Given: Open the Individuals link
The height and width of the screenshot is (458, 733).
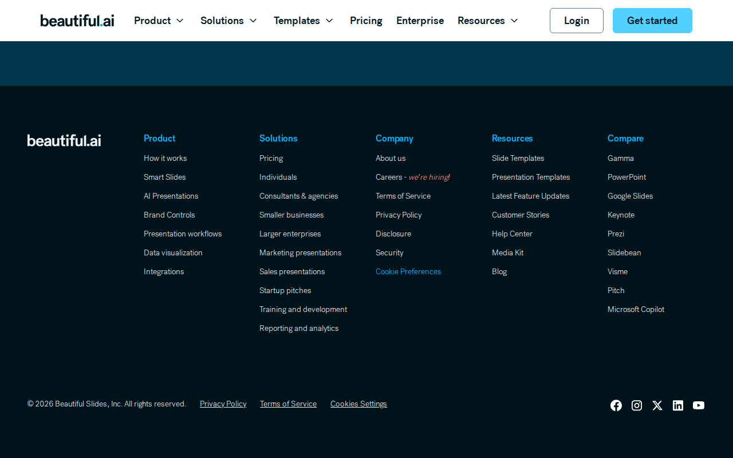Looking at the screenshot, I should tap(278, 177).
